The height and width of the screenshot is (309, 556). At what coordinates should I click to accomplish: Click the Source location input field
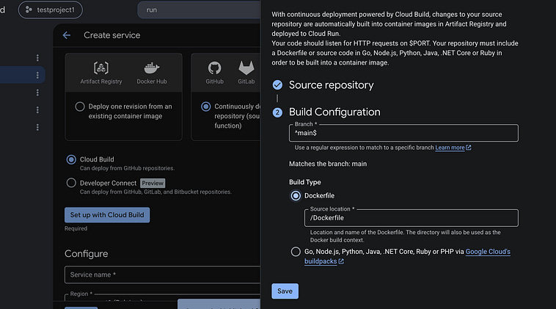point(411,218)
